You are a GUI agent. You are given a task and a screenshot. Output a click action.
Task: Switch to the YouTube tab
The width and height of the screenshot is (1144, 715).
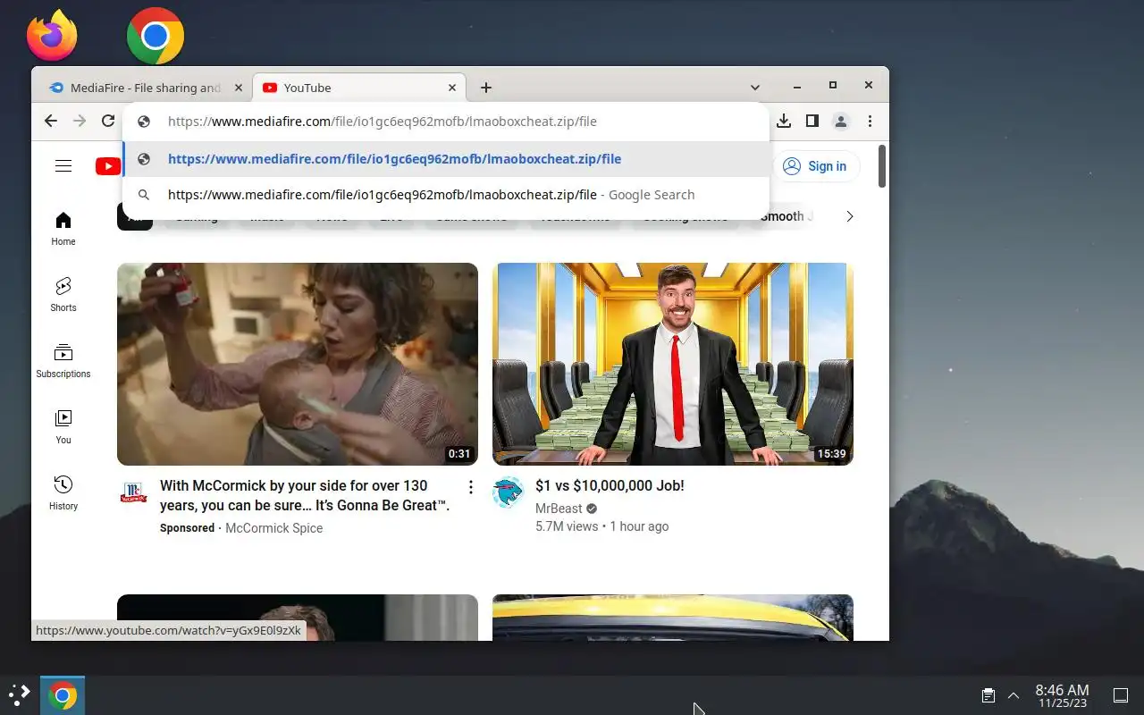tap(357, 88)
